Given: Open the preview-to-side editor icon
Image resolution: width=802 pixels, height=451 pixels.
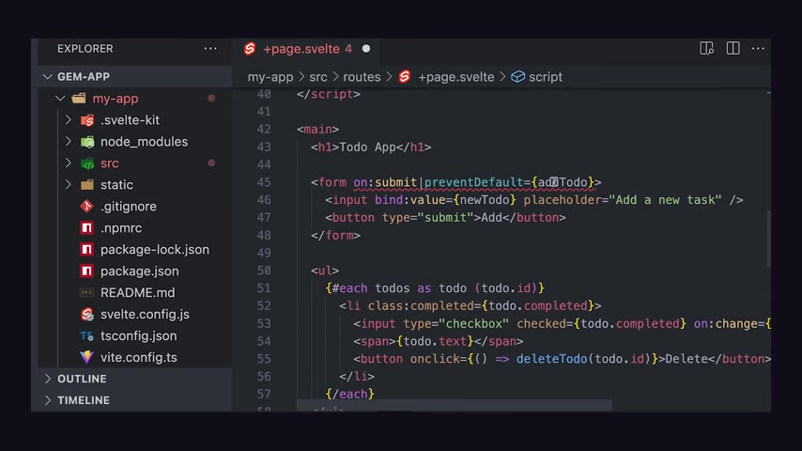Looking at the screenshot, I should (x=706, y=49).
